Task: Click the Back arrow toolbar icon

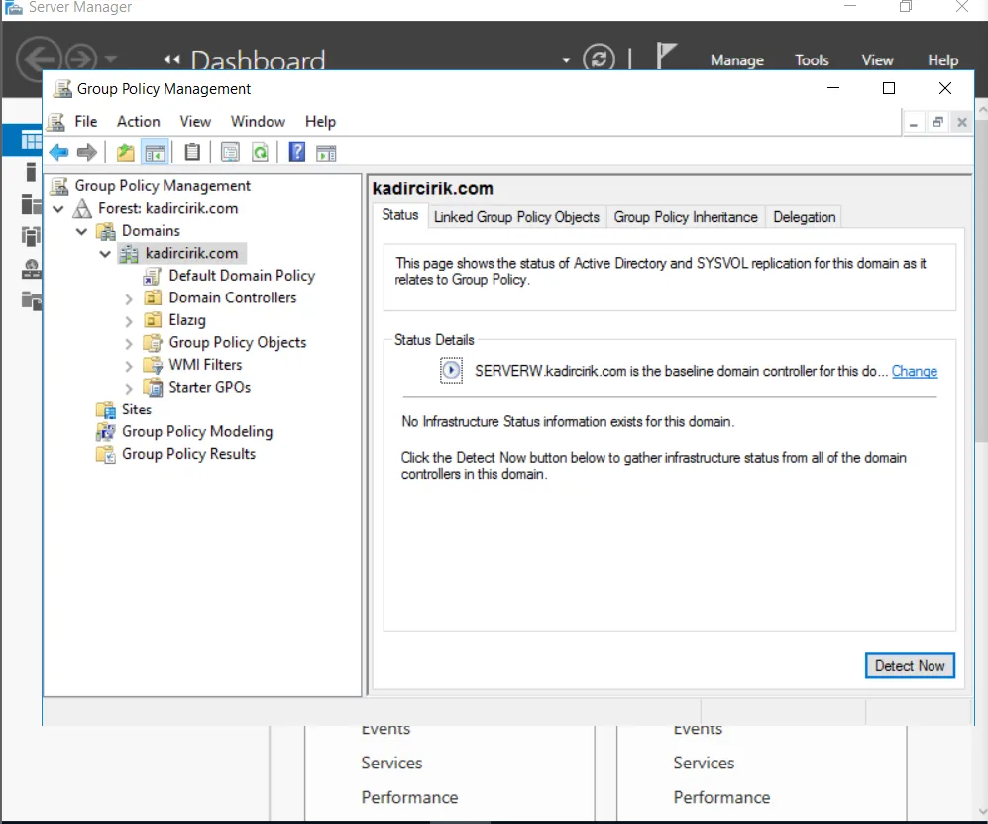Action: click(x=59, y=152)
